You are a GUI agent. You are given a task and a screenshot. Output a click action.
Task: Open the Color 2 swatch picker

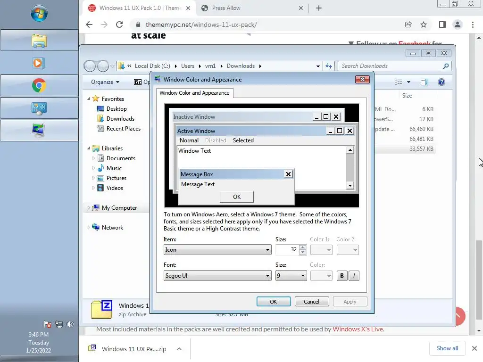348,250
